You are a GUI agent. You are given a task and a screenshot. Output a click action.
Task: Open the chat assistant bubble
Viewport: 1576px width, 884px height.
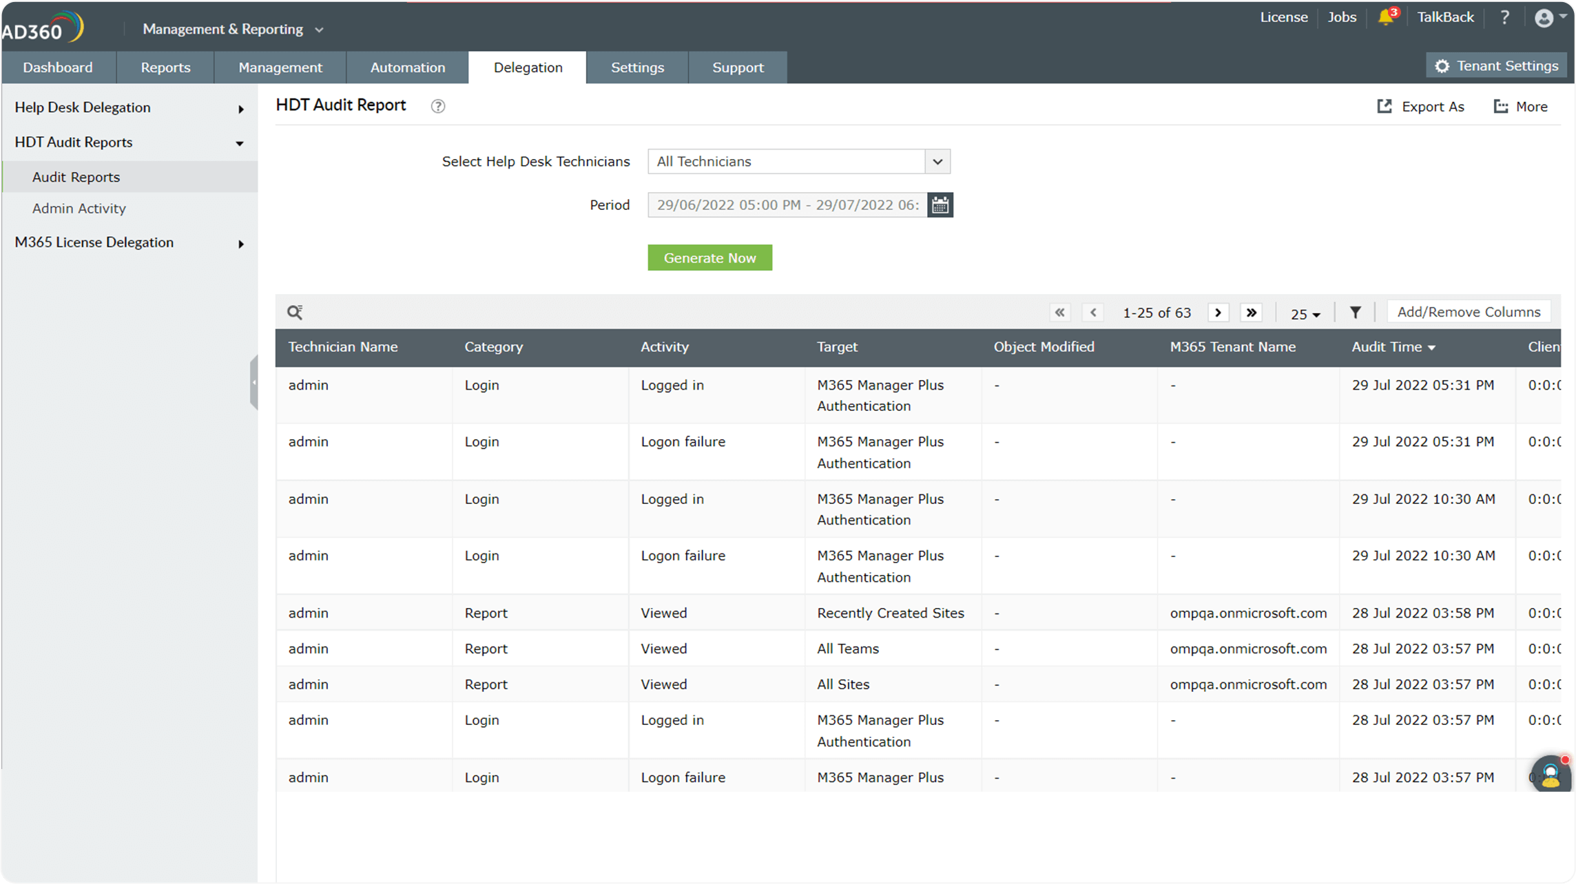point(1550,775)
